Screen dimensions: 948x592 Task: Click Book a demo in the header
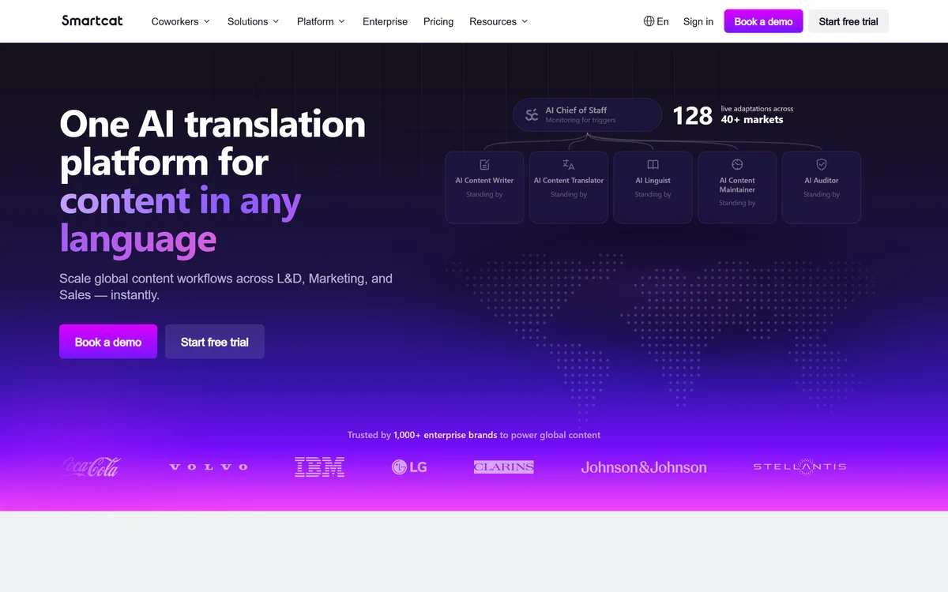click(763, 21)
